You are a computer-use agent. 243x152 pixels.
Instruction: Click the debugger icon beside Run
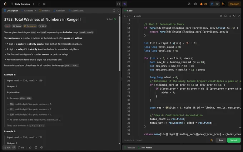212,140
